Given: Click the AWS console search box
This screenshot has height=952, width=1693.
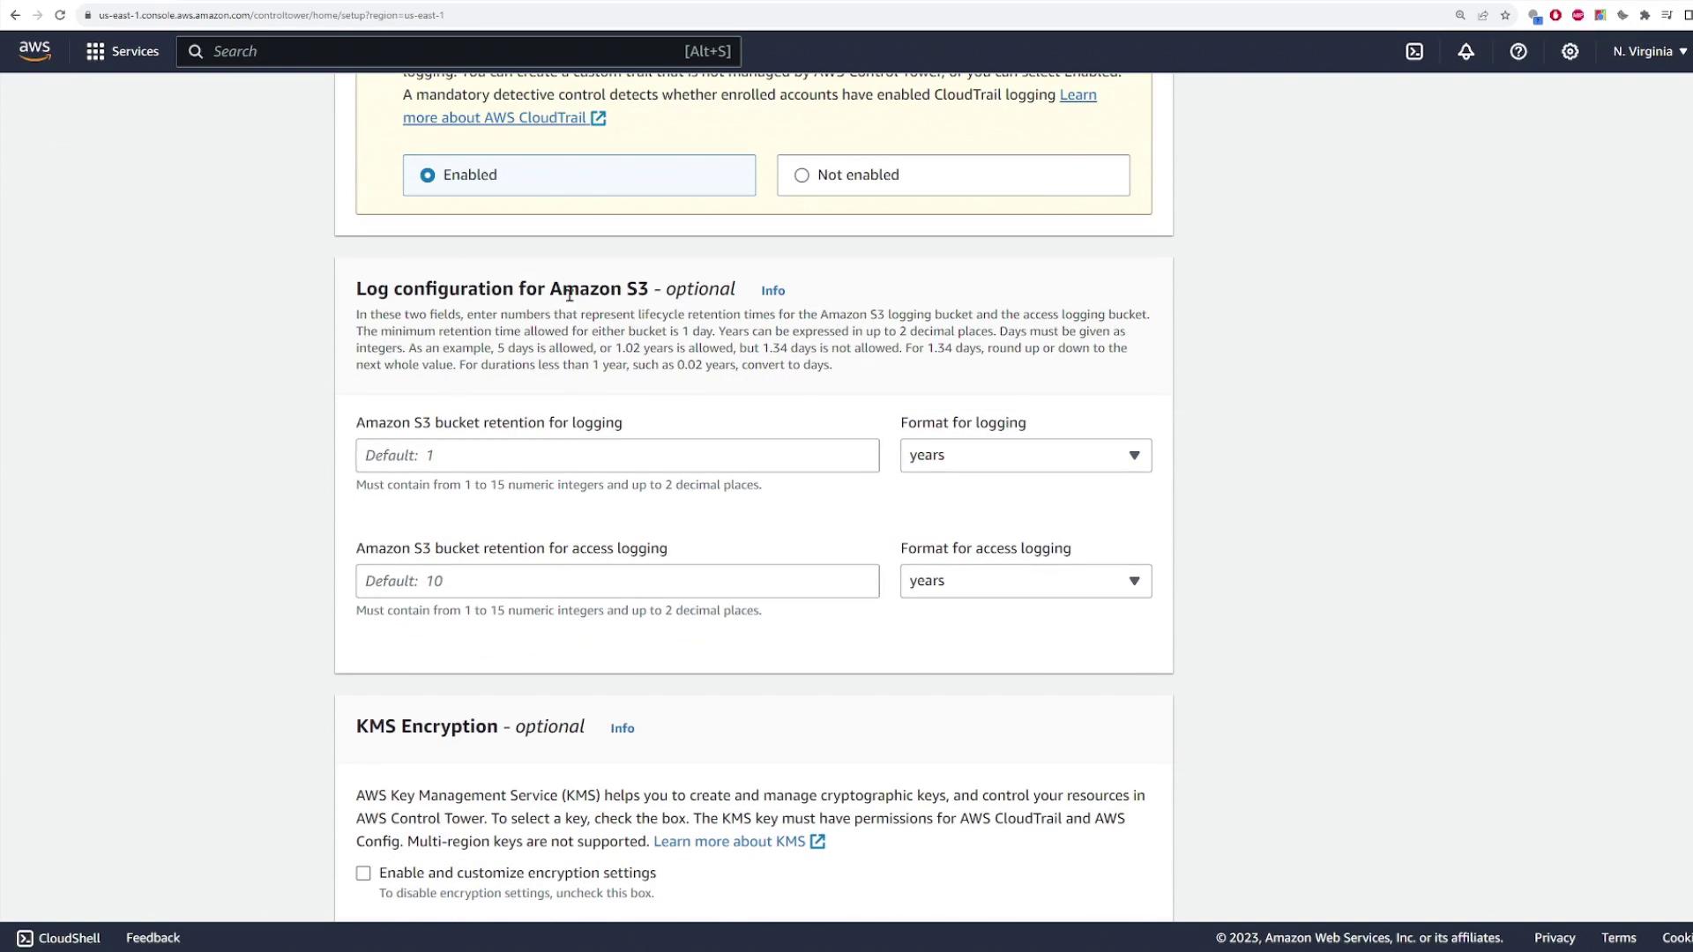Looking at the screenshot, I should pyautogui.click(x=459, y=51).
